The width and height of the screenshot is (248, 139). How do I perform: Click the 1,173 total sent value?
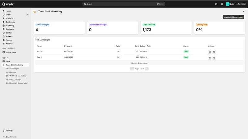click(x=147, y=30)
